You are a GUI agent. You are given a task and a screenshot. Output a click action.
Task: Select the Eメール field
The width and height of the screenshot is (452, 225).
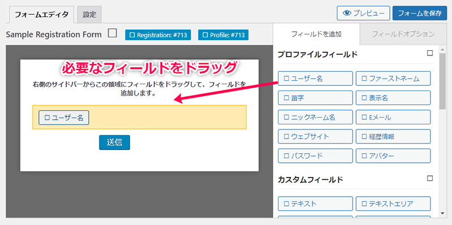click(x=393, y=117)
